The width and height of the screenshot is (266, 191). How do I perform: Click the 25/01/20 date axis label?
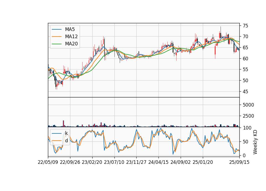203,162
